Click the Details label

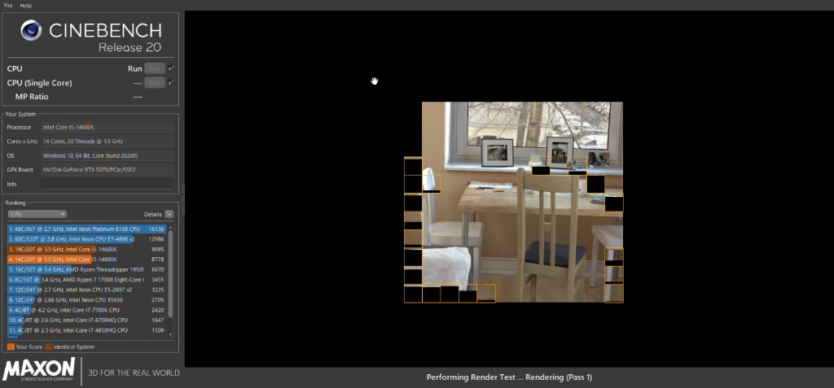(x=152, y=214)
